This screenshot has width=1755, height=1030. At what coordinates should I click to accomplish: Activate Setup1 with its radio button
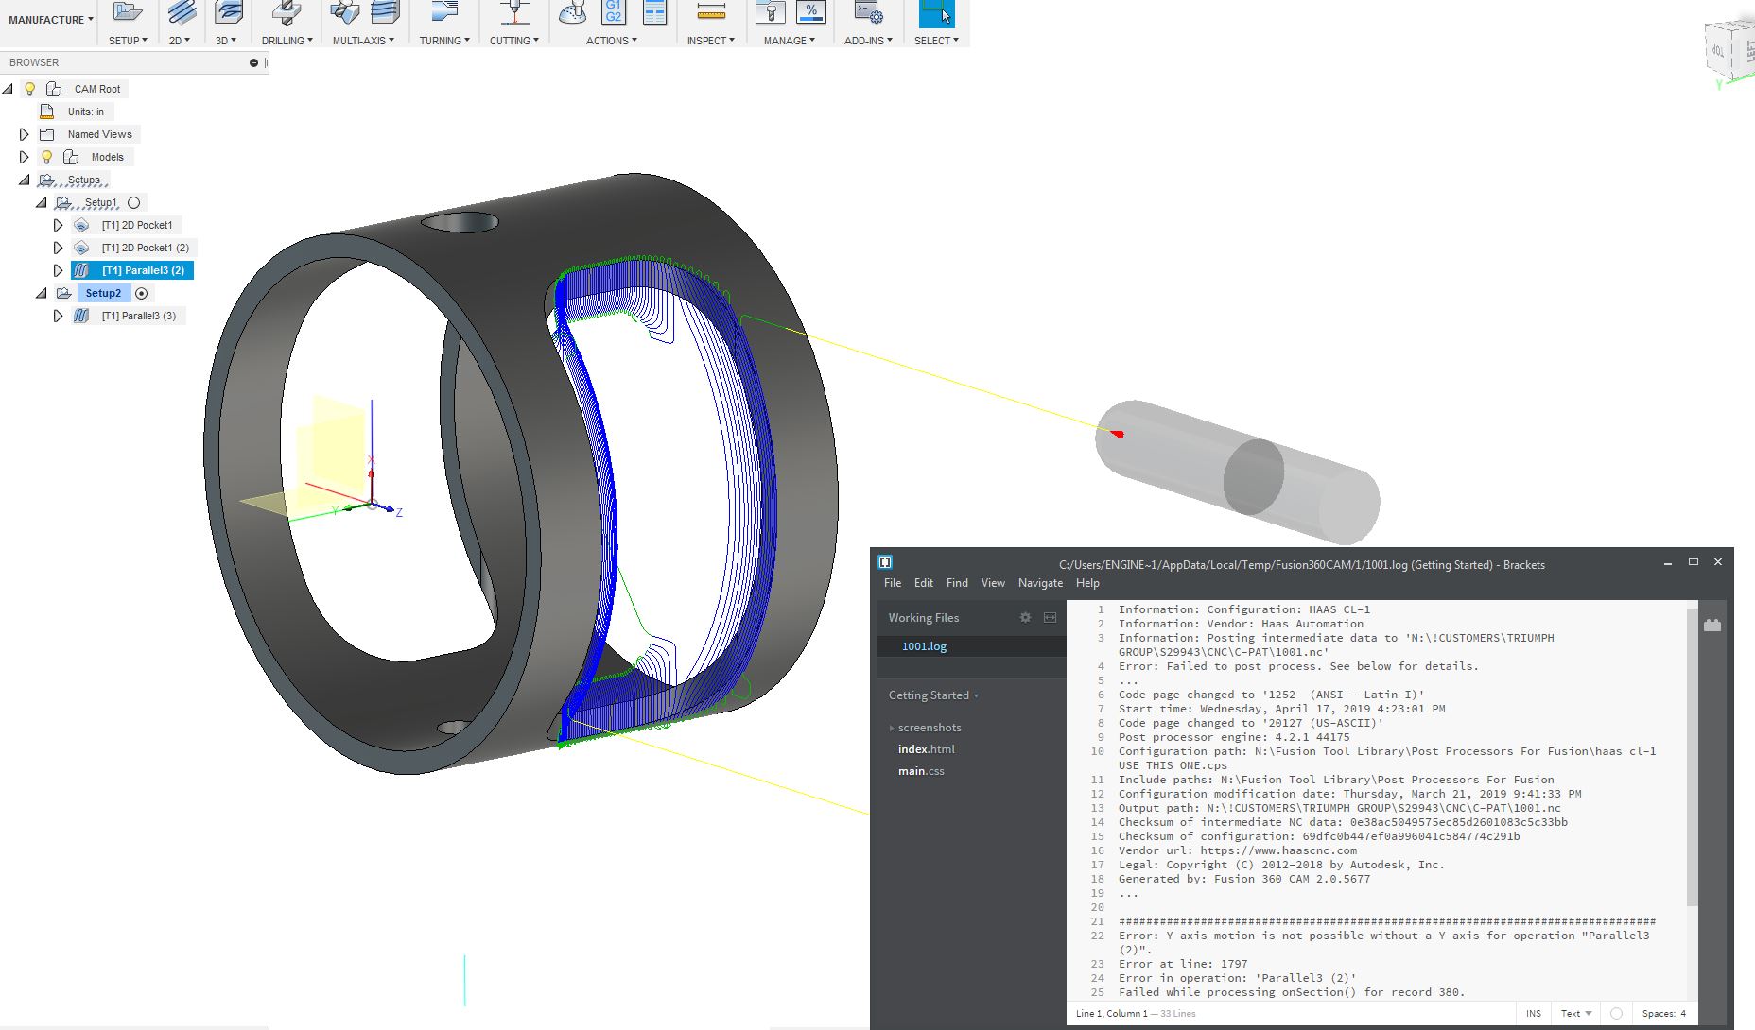[x=133, y=202]
